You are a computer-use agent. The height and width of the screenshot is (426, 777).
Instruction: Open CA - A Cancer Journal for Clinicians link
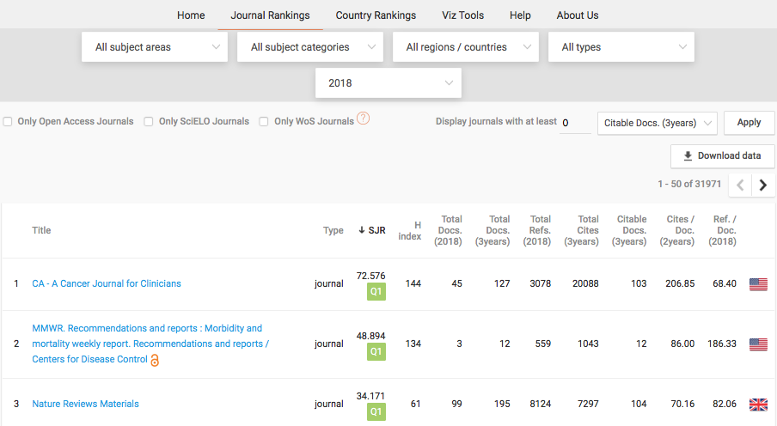[107, 283]
